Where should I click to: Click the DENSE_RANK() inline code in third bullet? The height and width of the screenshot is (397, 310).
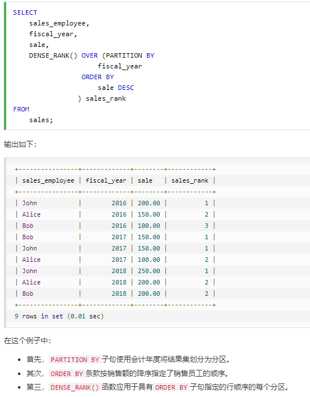pyautogui.click(x=75, y=387)
